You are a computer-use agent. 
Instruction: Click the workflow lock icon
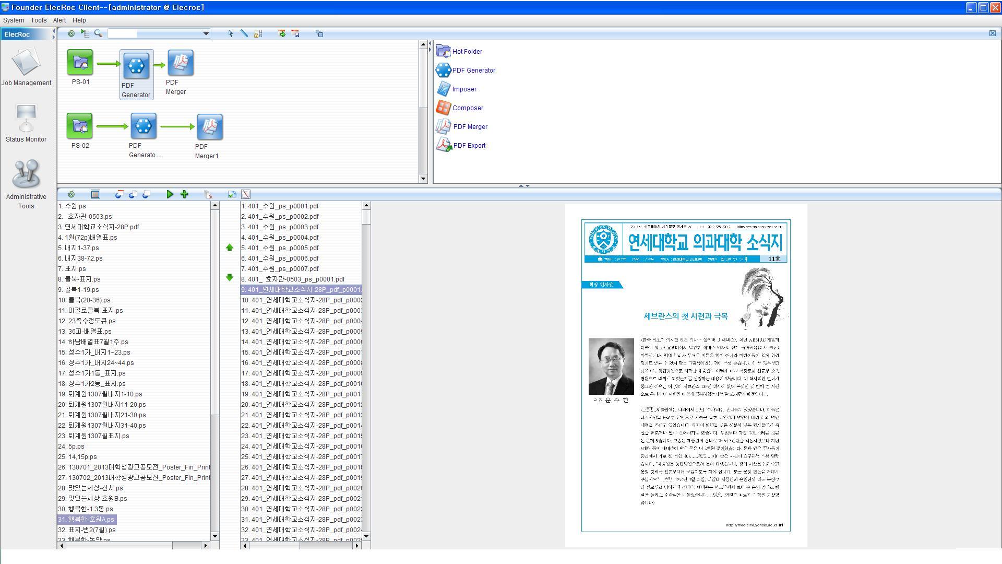point(258,33)
